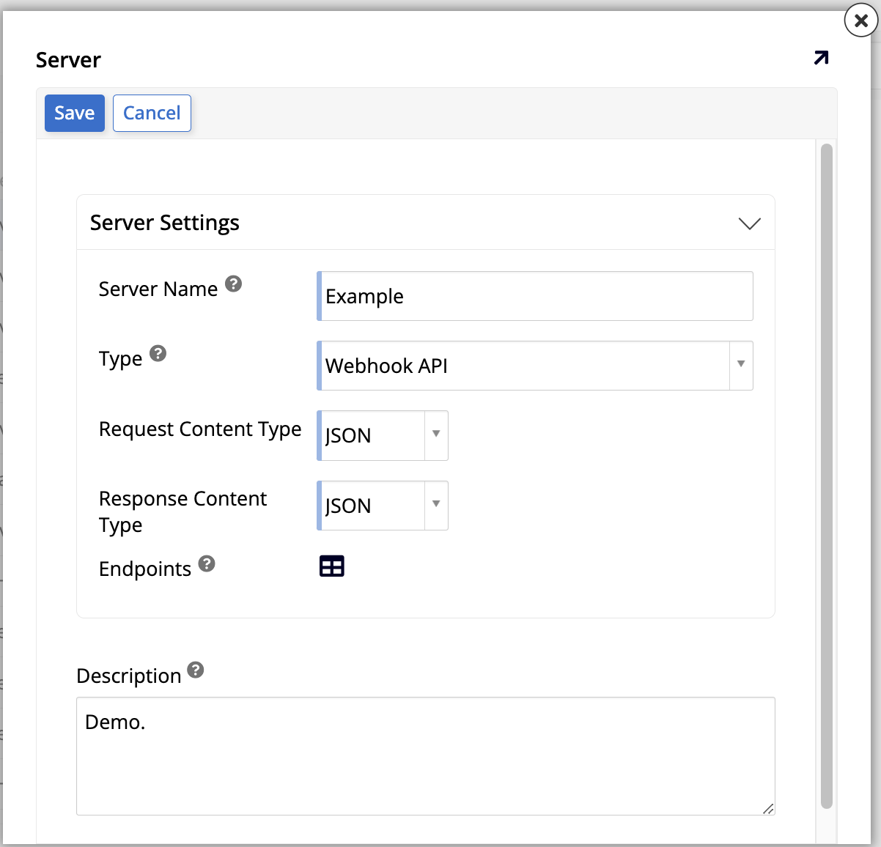Close the Server dialog with the X
The image size is (881, 847).
coord(859,21)
